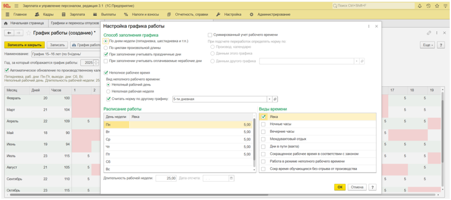Toggle Считать норму по другому графику
The image size is (451, 200).
pos(108,99)
